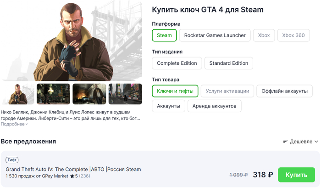This screenshot has width=321, height=188.
Task: Open Grand Theft Auto IV offer title
Action: point(73,170)
